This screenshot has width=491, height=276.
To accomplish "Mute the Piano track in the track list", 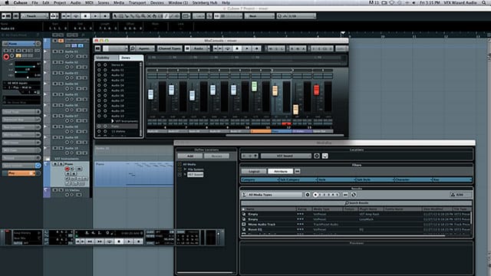I will [x=55, y=164].
